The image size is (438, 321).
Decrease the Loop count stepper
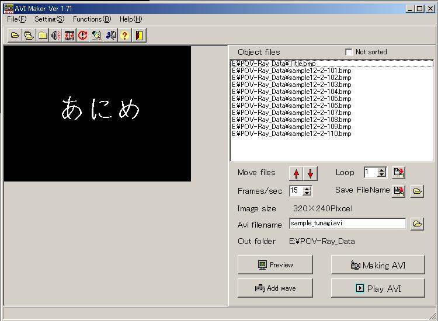tap(381, 175)
